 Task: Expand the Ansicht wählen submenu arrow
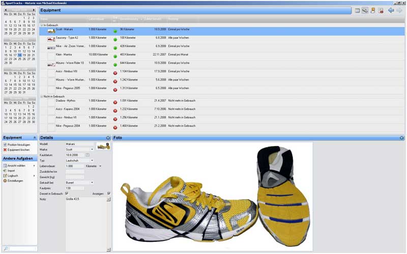click(x=34, y=166)
